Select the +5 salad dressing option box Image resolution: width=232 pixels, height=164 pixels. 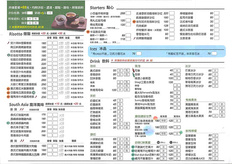pyautogui.click(x=50, y=13)
